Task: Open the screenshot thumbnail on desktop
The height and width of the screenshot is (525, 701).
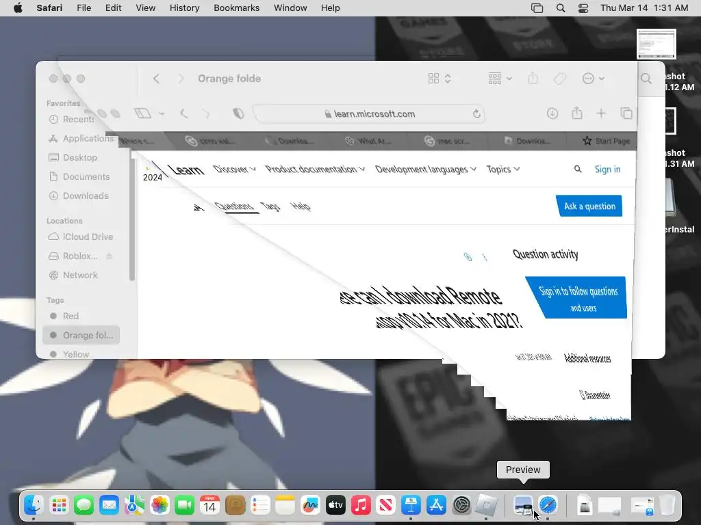Action: [x=657, y=44]
